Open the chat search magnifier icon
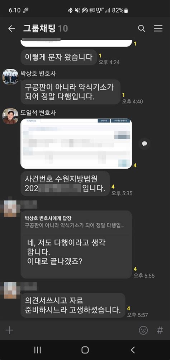170x360 pixels. pyautogui.click(x=142, y=28)
